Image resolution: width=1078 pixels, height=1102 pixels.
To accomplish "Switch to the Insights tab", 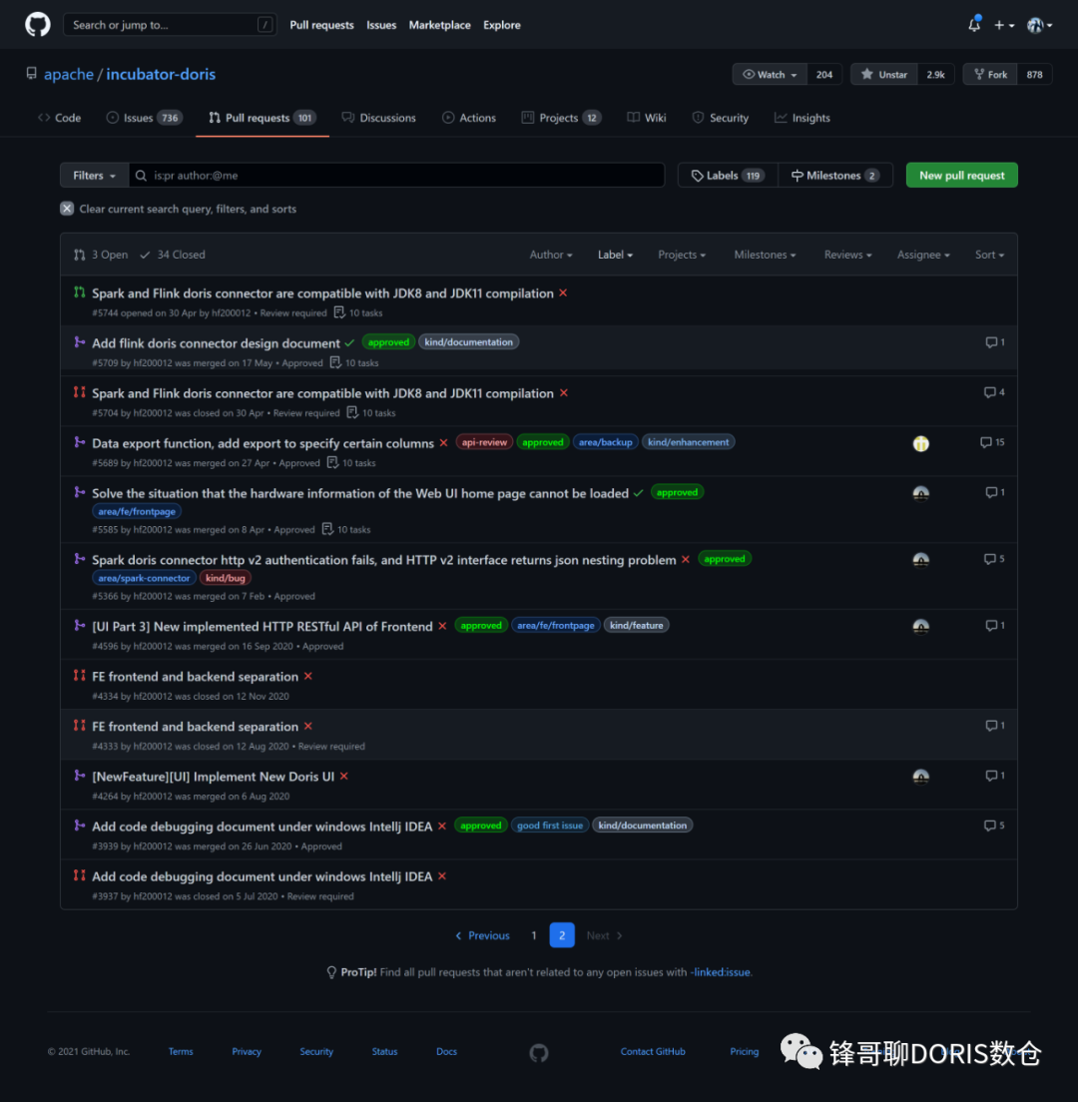I will [802, 118].
